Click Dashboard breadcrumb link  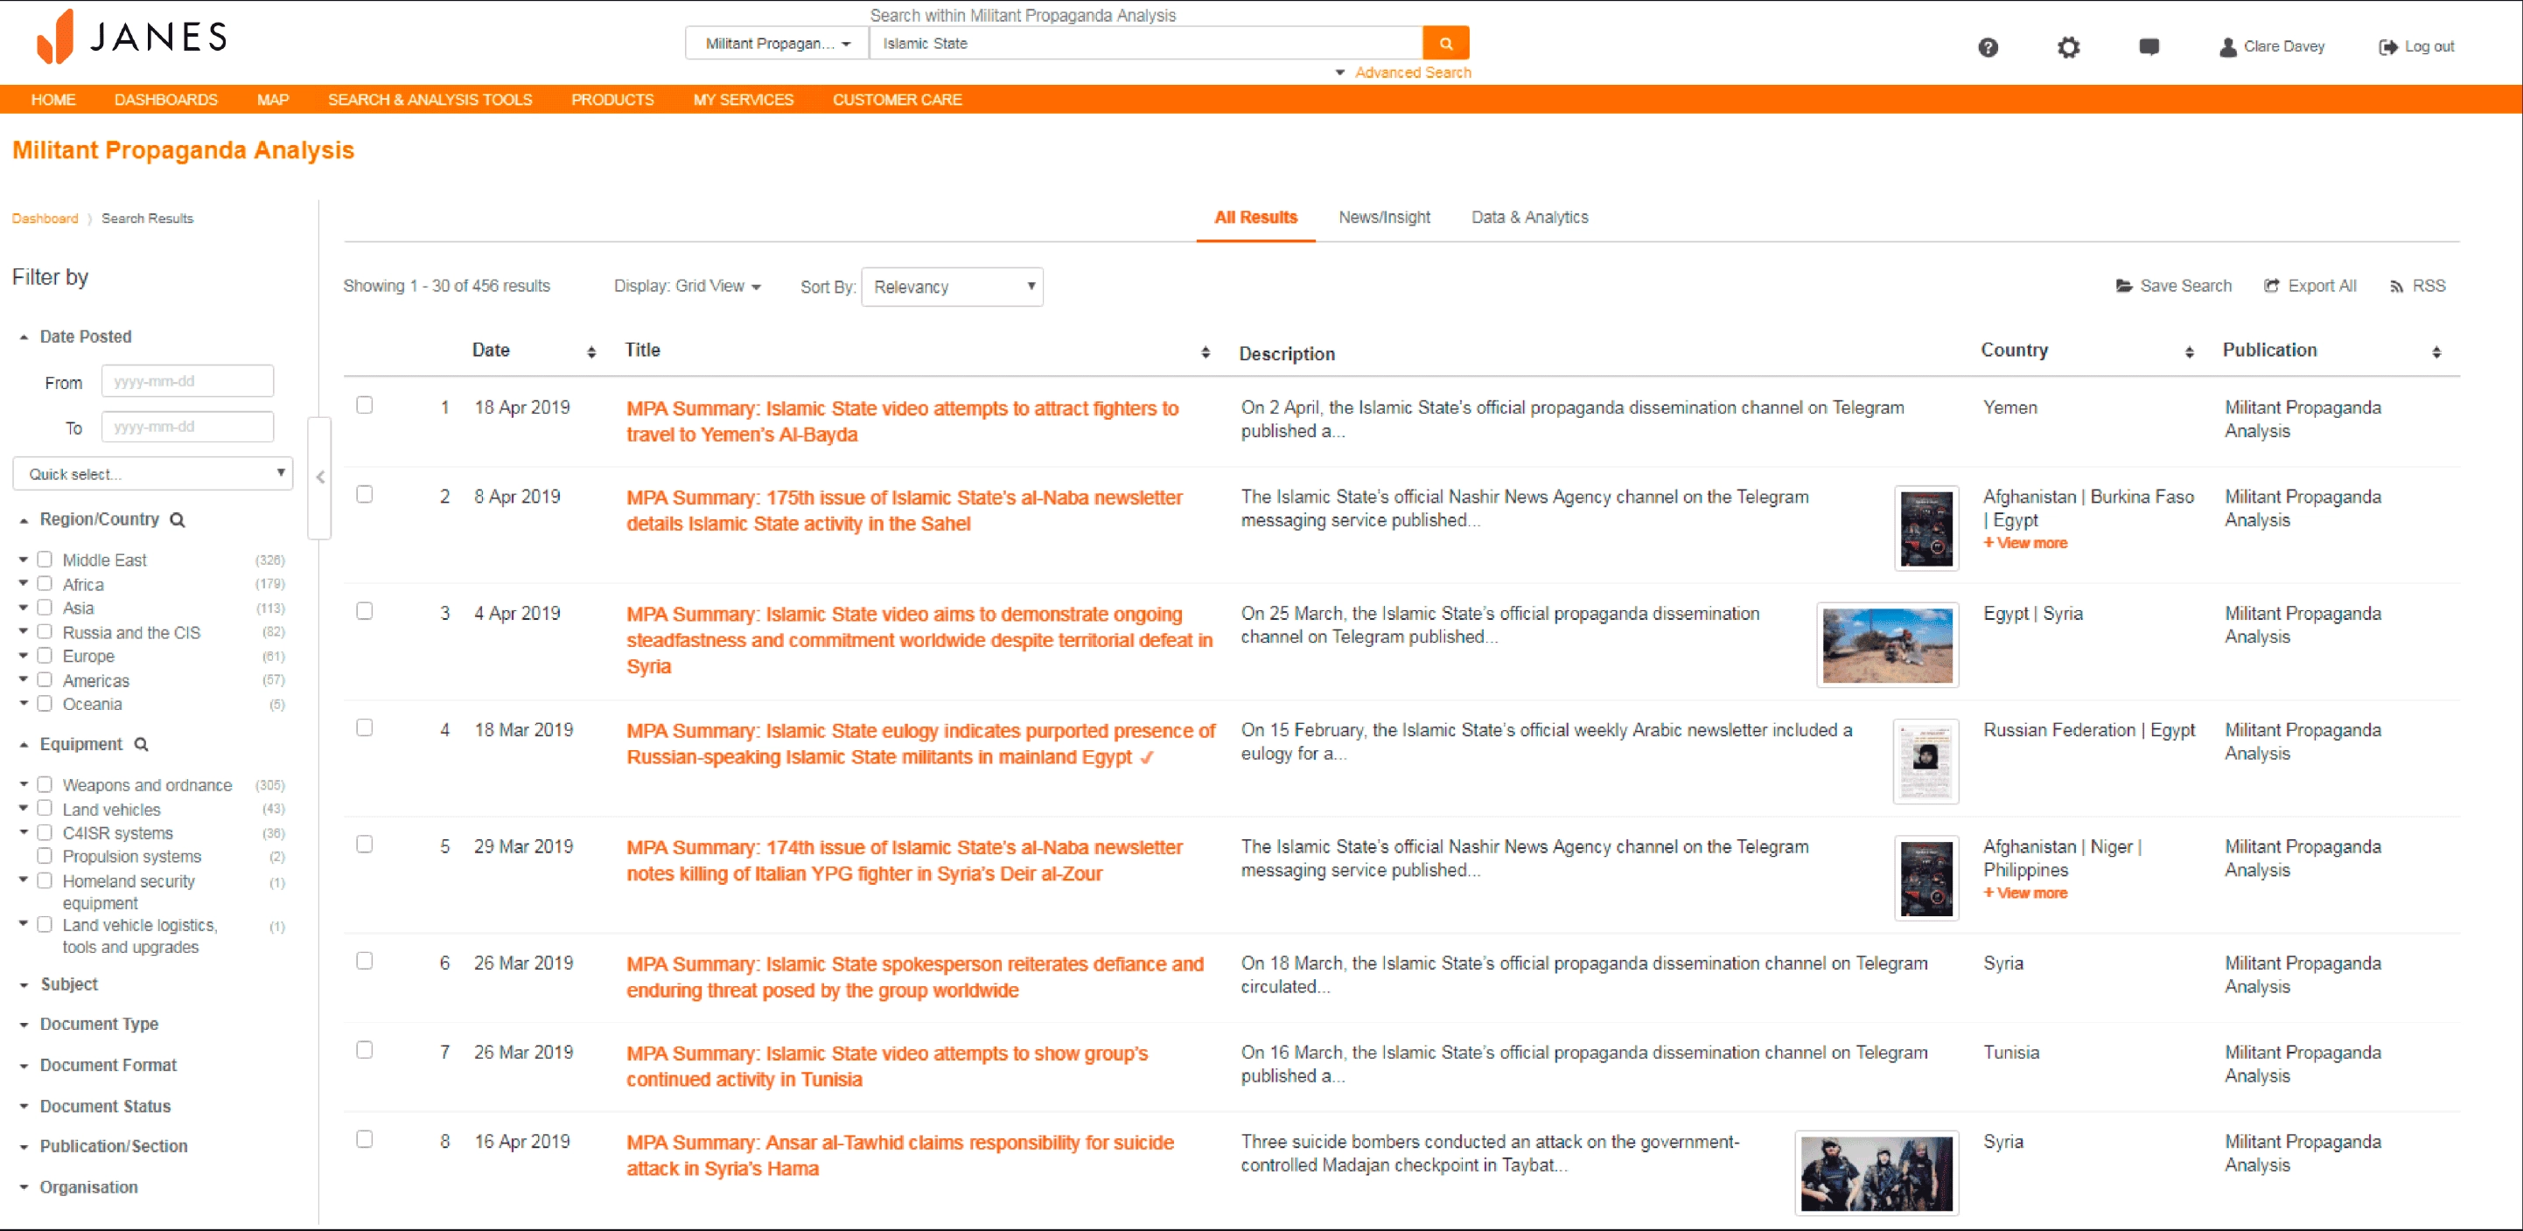click(x=45, y=219)
